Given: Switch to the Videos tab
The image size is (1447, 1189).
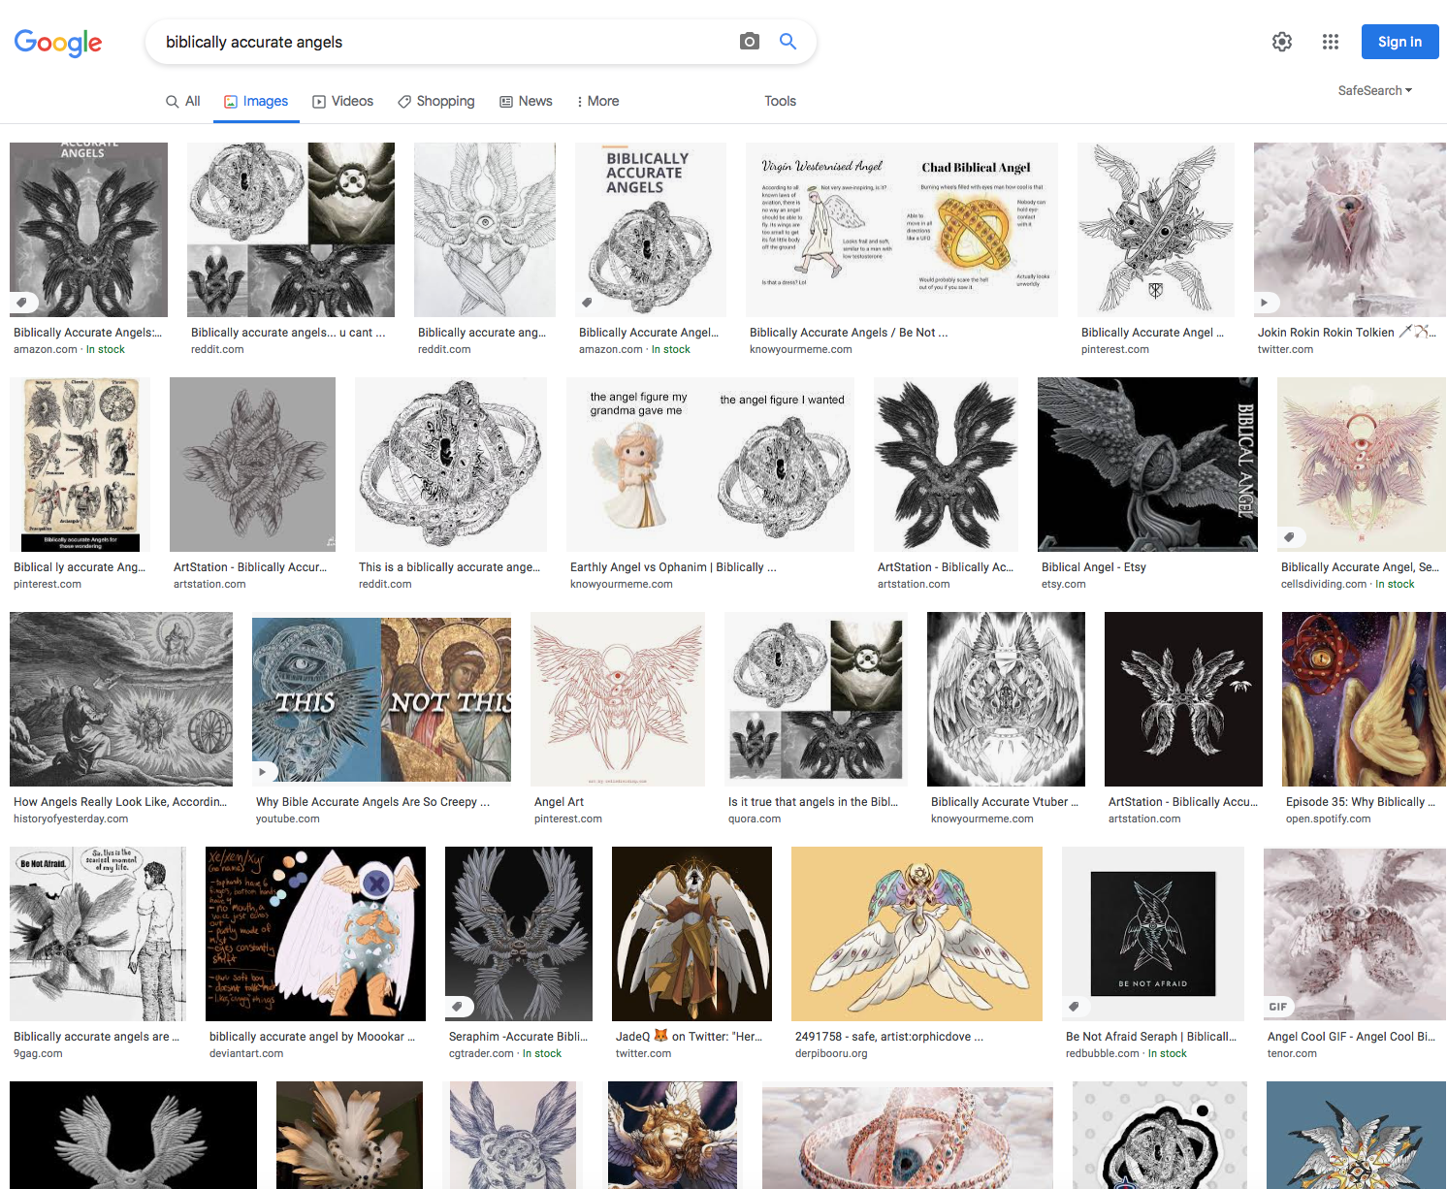Looking at the screenshot, I should pyautogui.click(x=342, y=101).
